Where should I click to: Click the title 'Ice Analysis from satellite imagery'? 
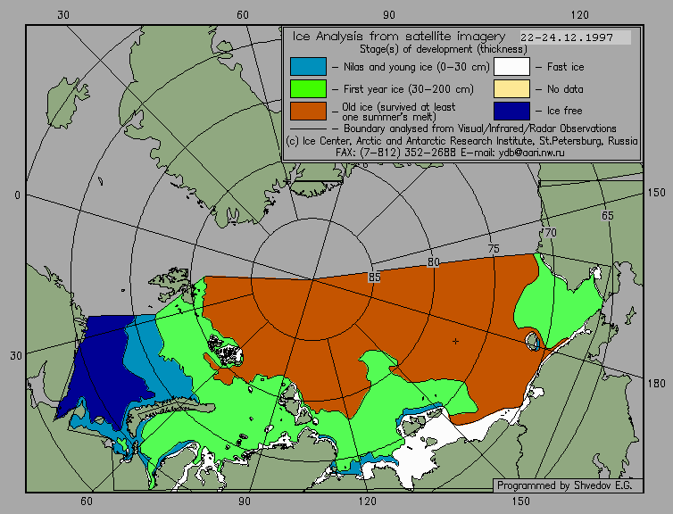(x=399, y=37)
